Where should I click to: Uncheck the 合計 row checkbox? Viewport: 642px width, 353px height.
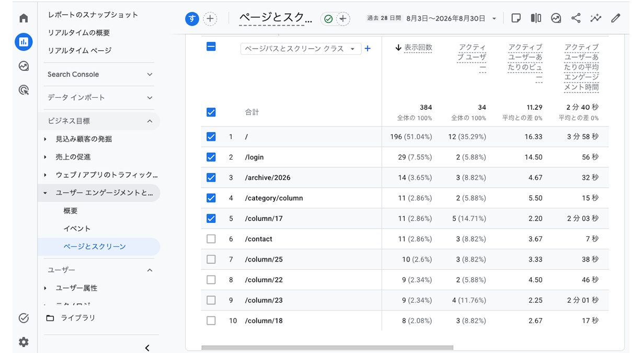211,112
